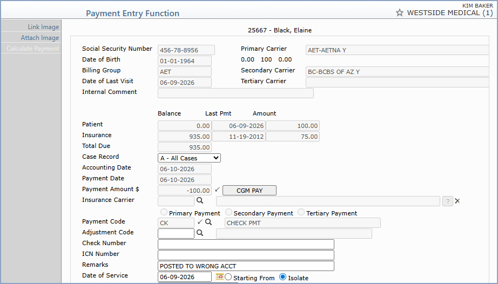Click the Patient amount value 100.00

(293, 126)
